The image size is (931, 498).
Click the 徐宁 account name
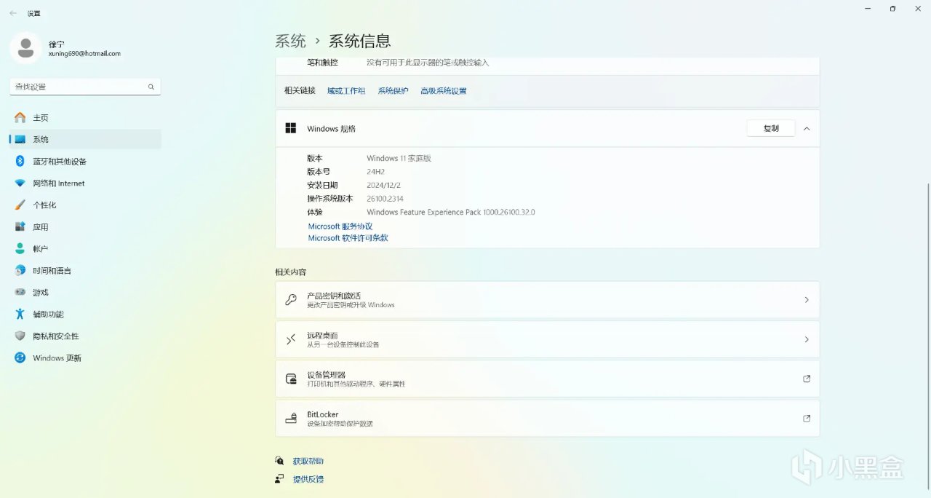[x=56, y=44]
